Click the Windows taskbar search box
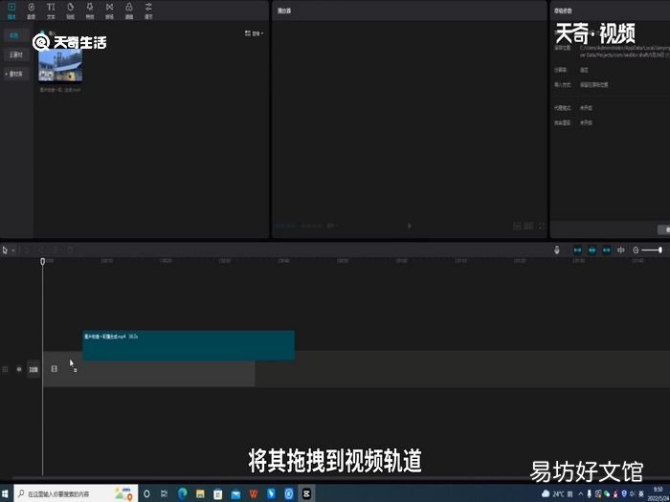The image size is (670, 502). [76, 494]
